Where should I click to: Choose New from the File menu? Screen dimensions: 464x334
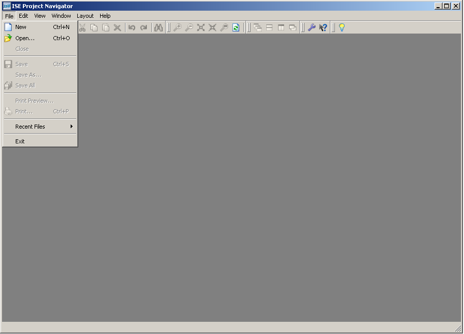40,27
